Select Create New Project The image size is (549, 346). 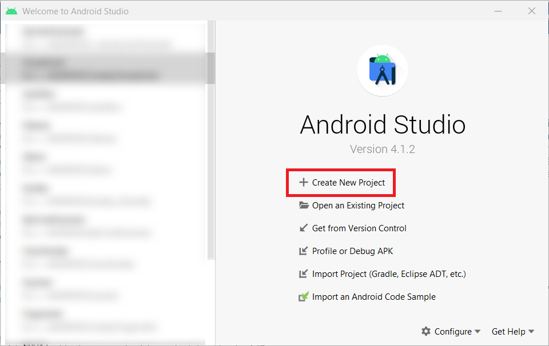click(x=348, y=183)
